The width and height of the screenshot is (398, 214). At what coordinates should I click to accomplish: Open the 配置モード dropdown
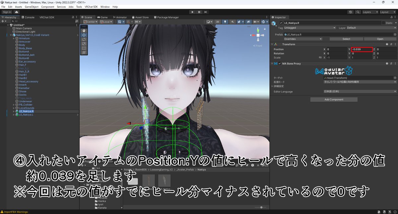pyautogui.click(x=360, y=82)
